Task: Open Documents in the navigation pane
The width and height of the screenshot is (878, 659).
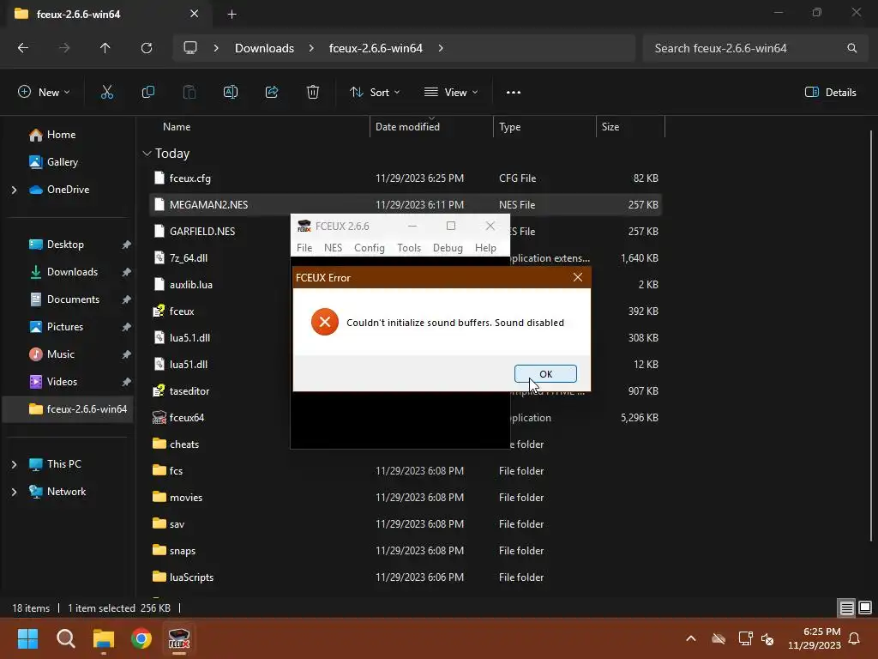Action: point(73,299)
